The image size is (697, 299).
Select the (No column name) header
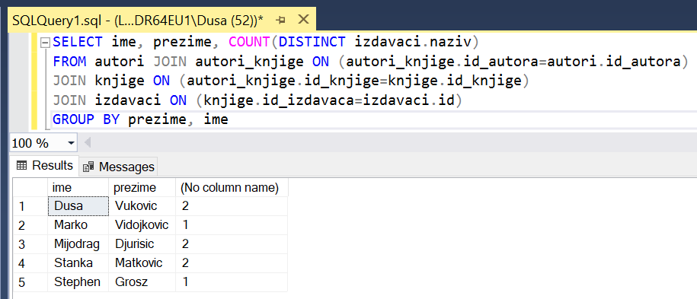click(x=232, y=188)
